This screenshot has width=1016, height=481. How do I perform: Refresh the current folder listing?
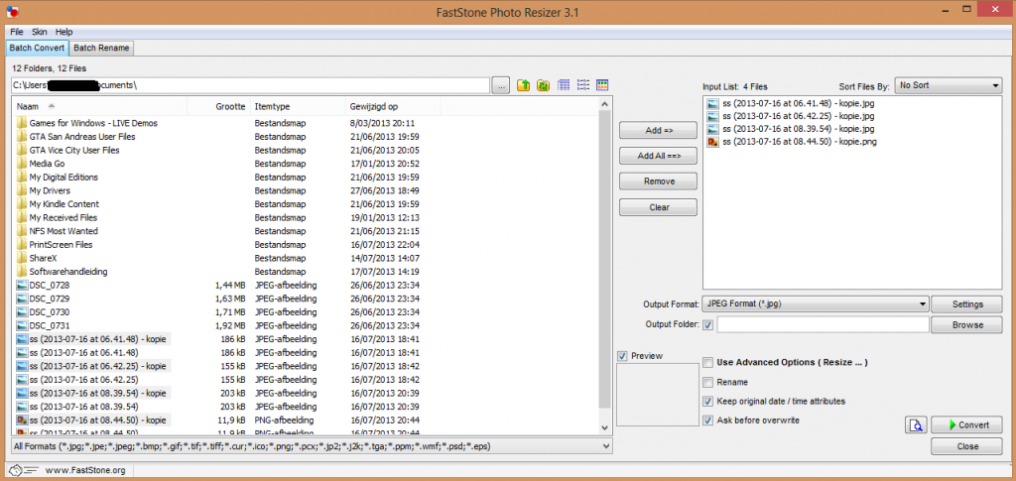[x=544, y=85]
